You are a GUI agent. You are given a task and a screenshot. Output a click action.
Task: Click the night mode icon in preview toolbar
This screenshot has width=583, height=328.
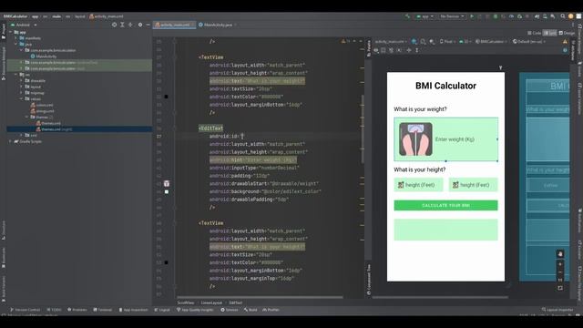pos(432,42)
